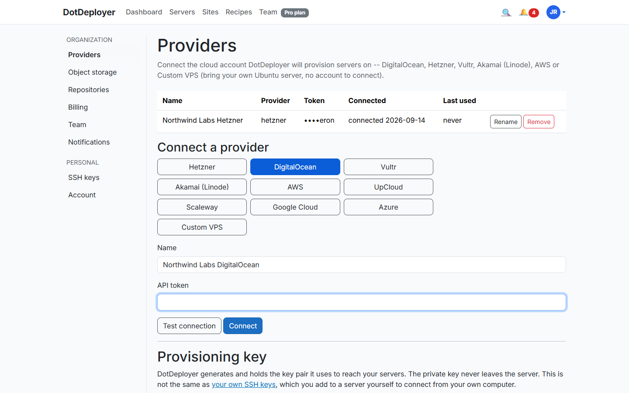The height and width of the screenshot is (393, 629).
Task: Go to DotDeployer home logo
Action: [89, 12]
